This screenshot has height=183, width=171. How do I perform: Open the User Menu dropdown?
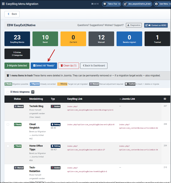click(x=163, y=4)
